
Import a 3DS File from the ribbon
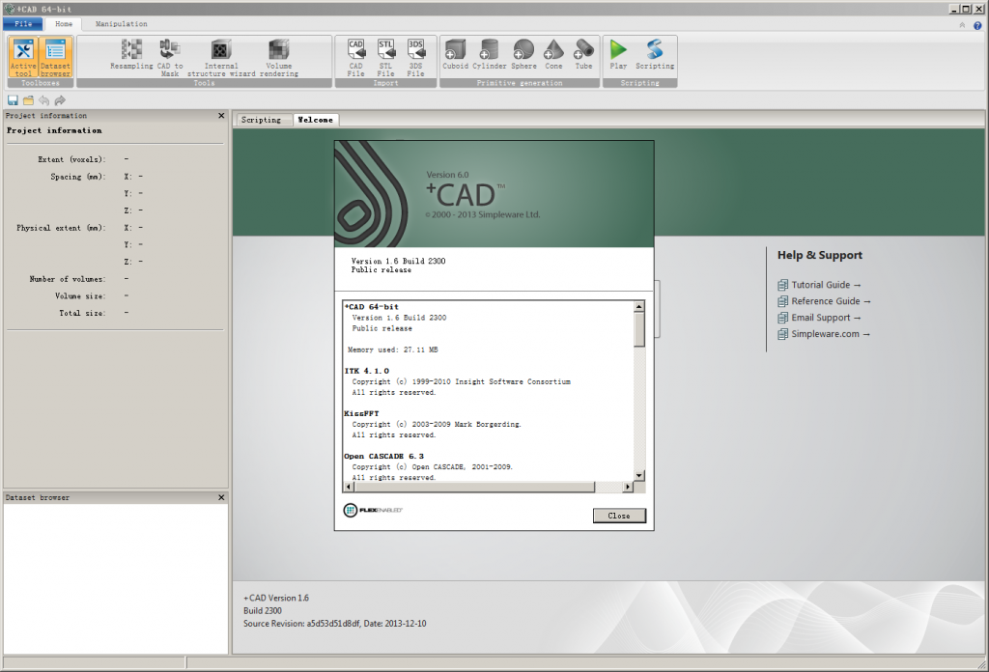coord(415,57)
